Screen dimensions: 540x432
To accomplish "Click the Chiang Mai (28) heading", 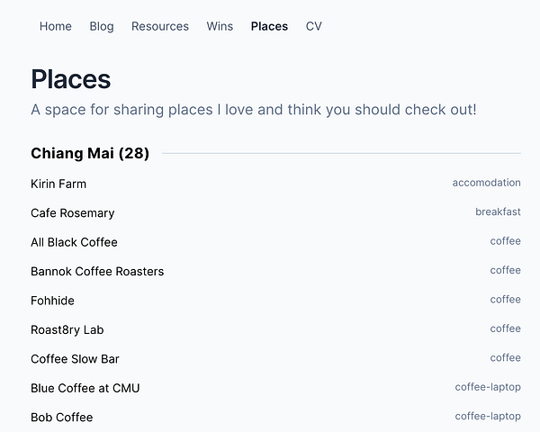I will pos(90,154).
